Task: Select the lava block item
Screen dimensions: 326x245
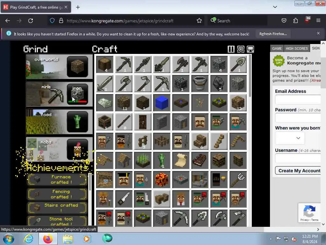Action: pyautogui.click(x=162, y=180)
